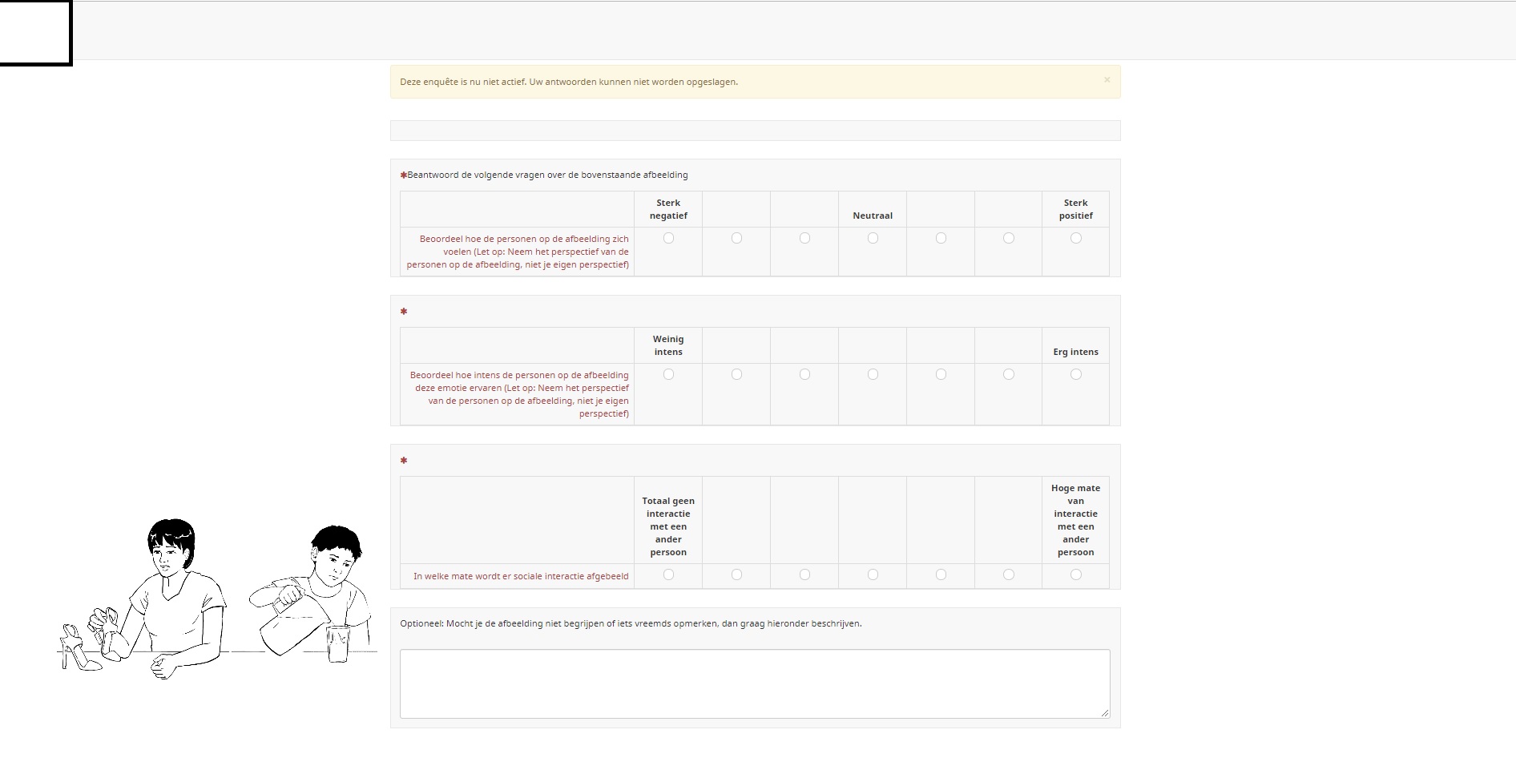Choose the middle option for social interaction

[x=873, y=574]
